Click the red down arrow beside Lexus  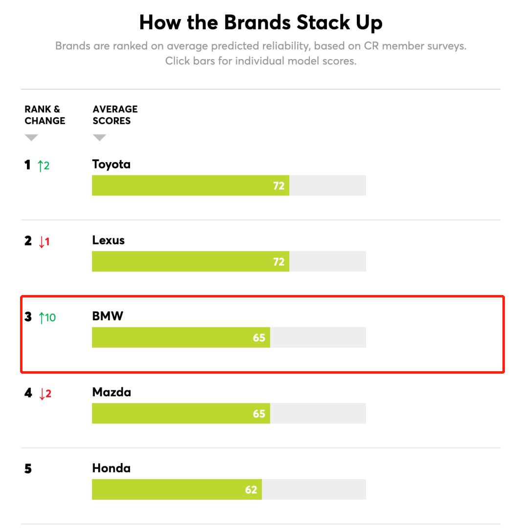coord(42,242)
